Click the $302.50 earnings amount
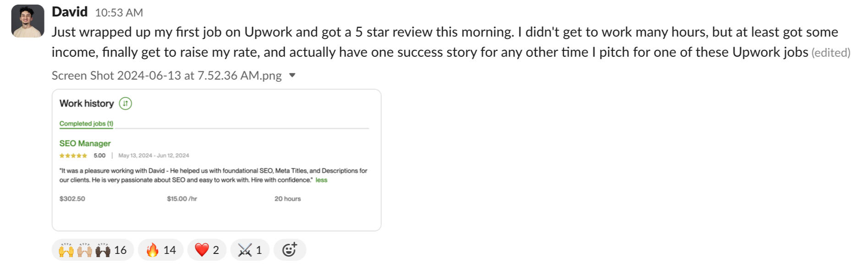Screen dimensions: 858x269 coord(72,199)
